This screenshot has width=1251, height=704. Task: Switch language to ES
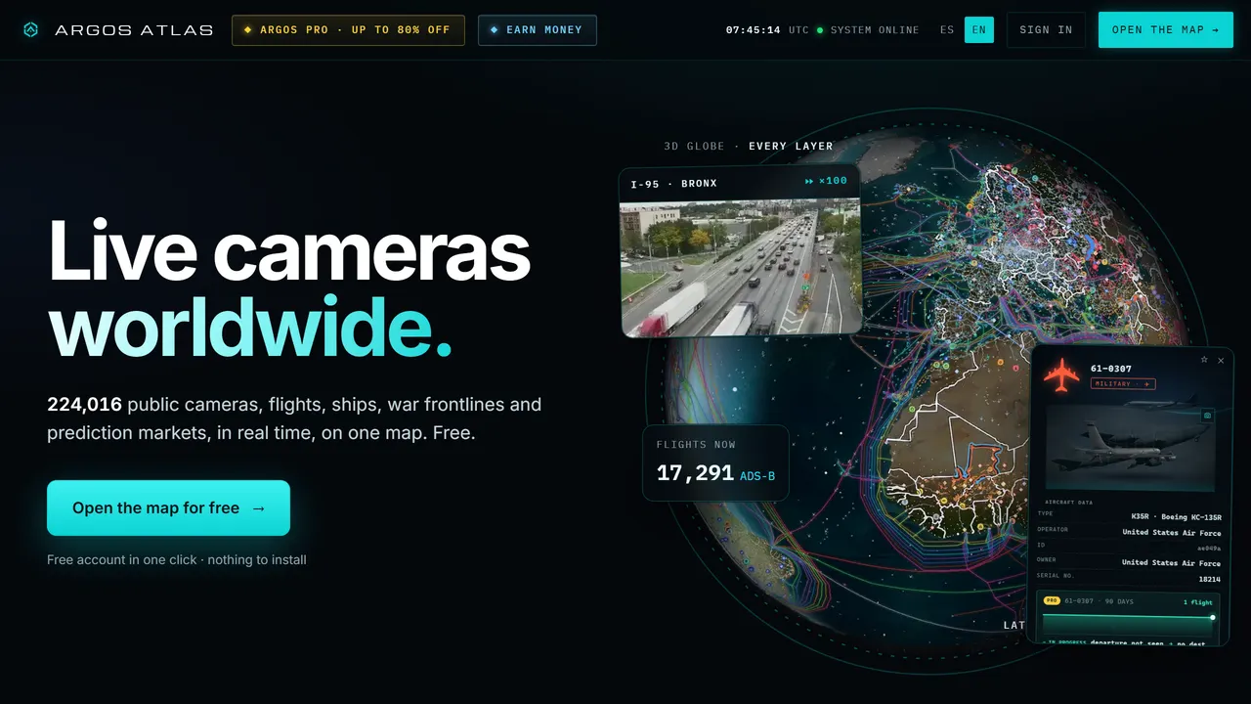point(947,30)
